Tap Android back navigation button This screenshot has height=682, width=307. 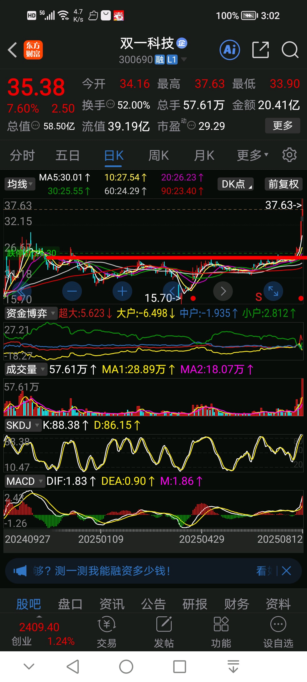tap(73, 667)
